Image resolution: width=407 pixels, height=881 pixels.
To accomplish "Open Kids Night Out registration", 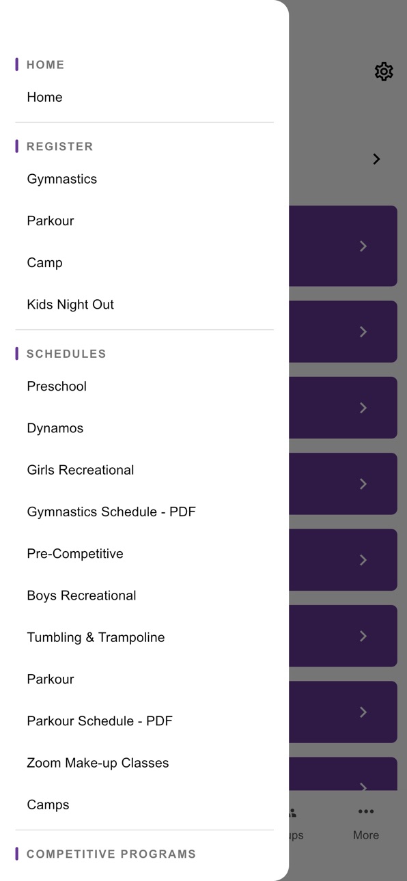I will pos(70,305).
